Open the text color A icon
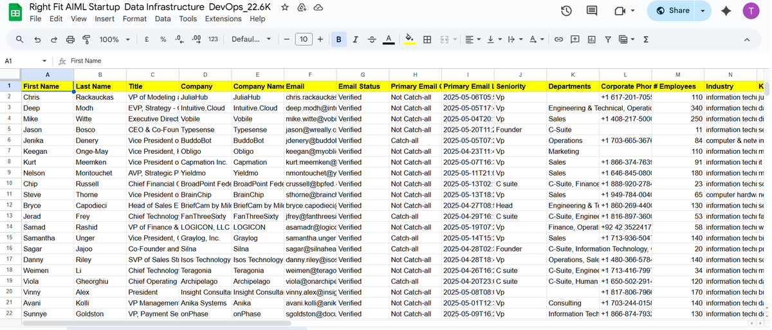 click(389, 39)
